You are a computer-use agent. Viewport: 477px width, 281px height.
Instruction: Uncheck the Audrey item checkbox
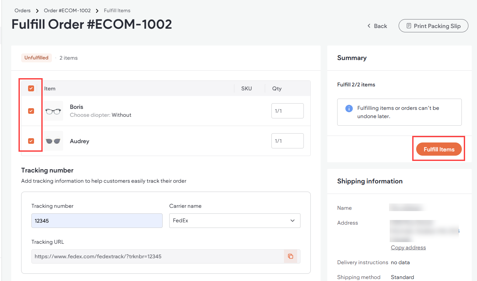31,141
